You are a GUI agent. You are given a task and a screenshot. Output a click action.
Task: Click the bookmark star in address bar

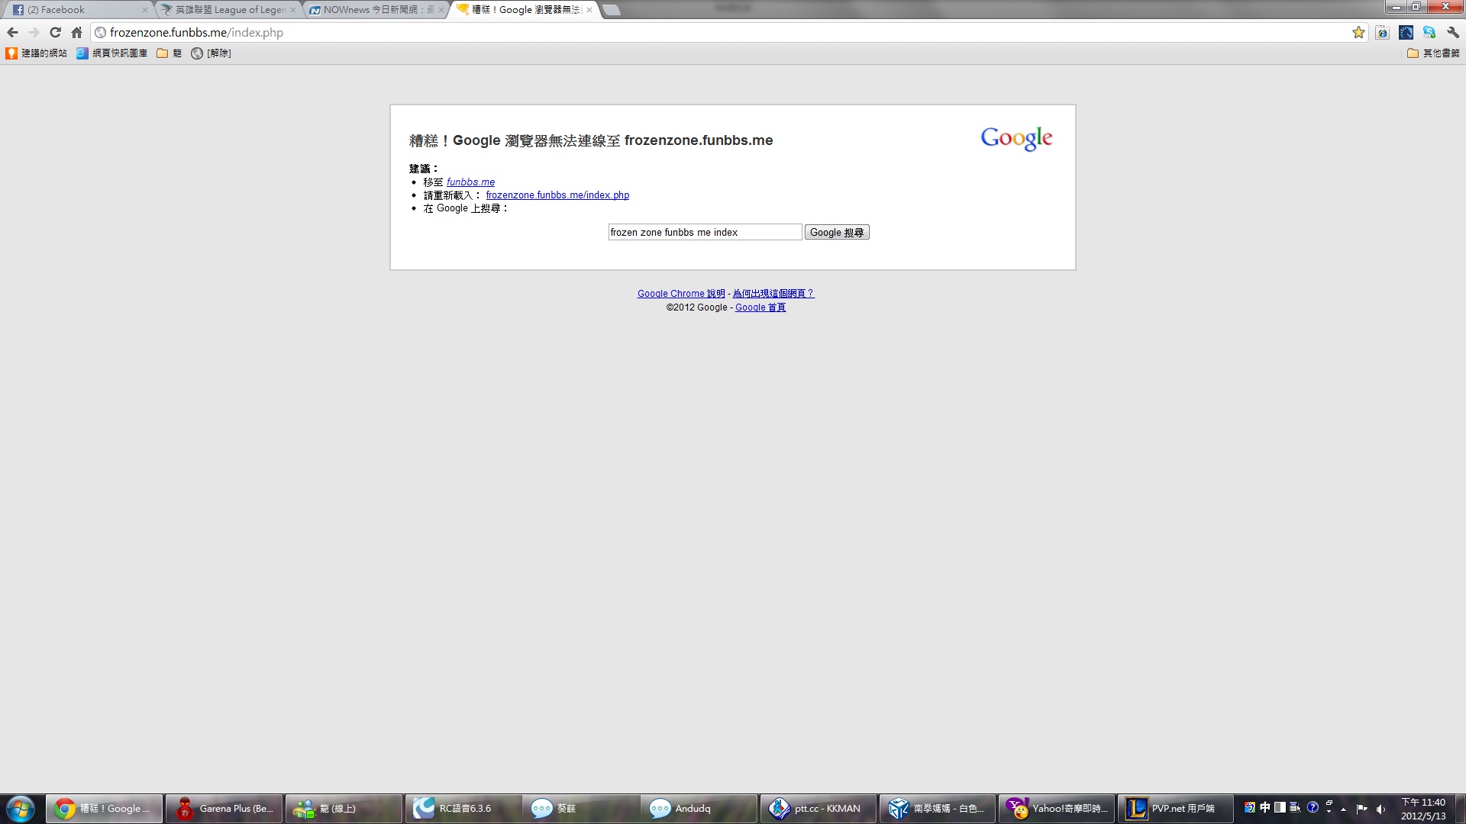tap(1358, 32)
